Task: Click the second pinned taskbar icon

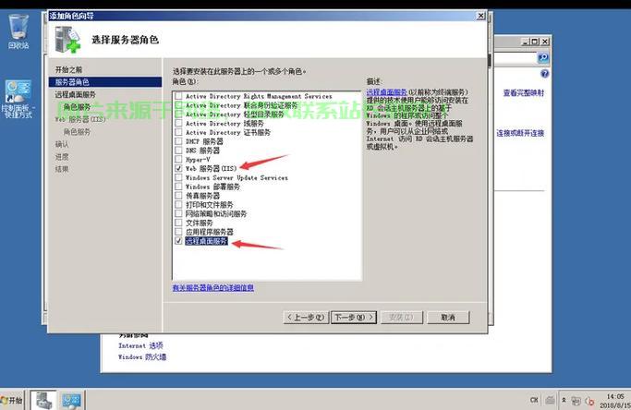Action: tap(72, 400)
